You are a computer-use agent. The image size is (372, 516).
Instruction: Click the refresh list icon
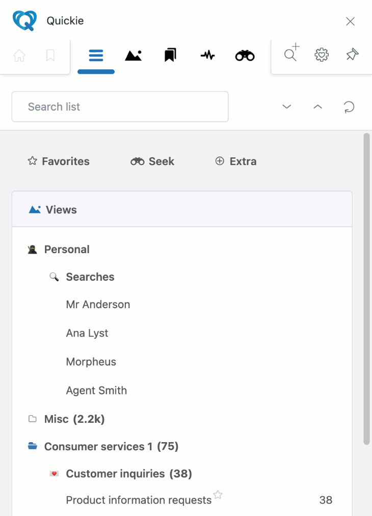click(349, 107)
